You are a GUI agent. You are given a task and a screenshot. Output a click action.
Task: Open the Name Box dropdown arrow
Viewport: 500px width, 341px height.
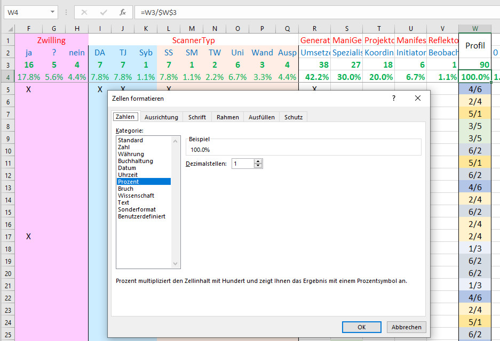coord(52,12)
